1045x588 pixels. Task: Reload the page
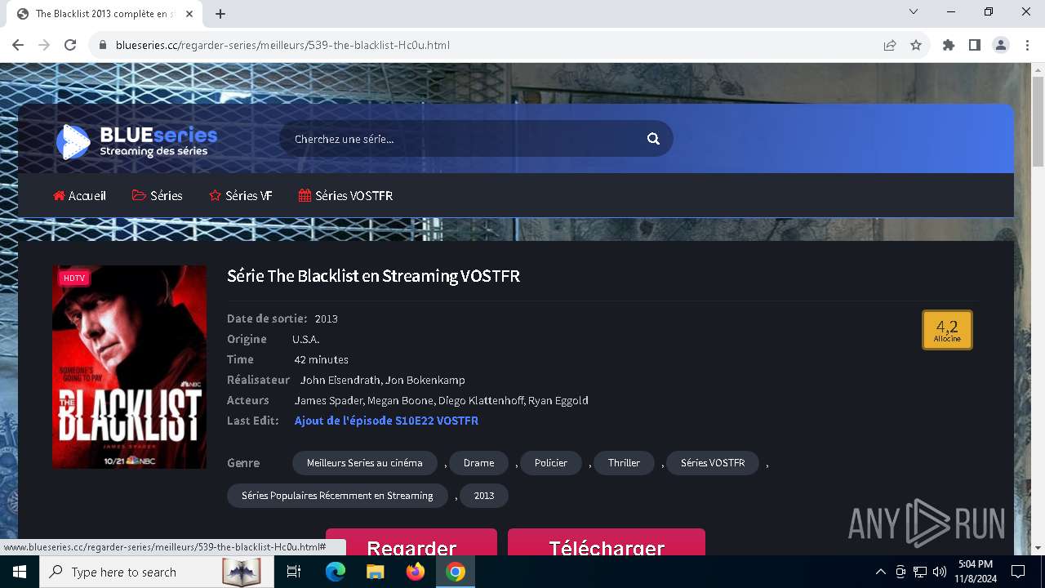click(70, 45)
